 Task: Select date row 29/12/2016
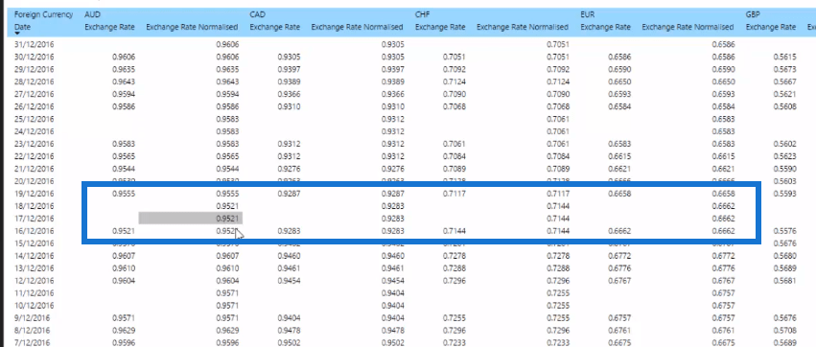click(34, 70)
